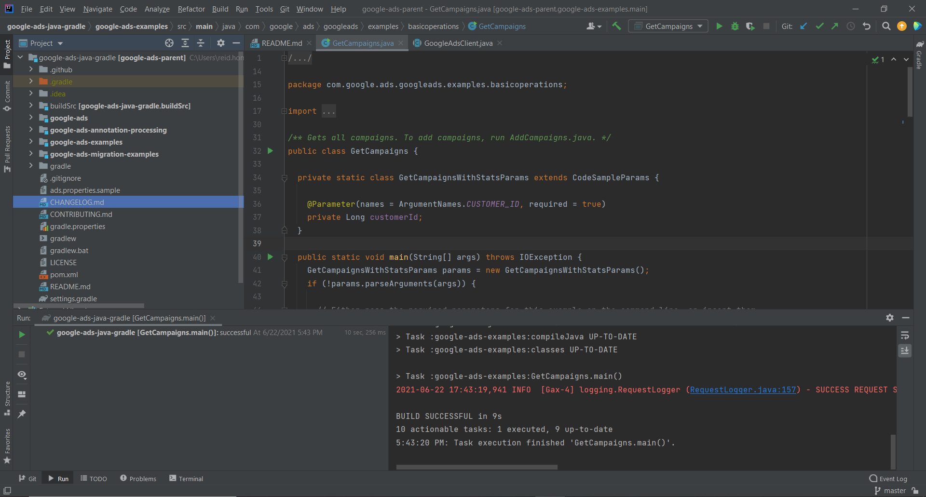
Task: Click the console horizontal scrollbar
Action: (477, 467)
